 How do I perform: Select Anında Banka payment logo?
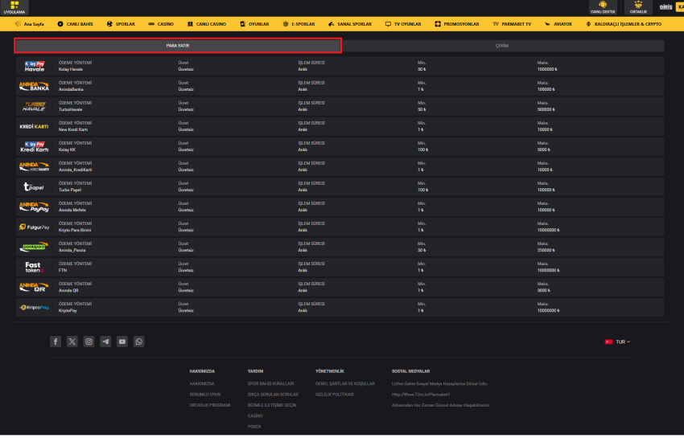point(34,86)
